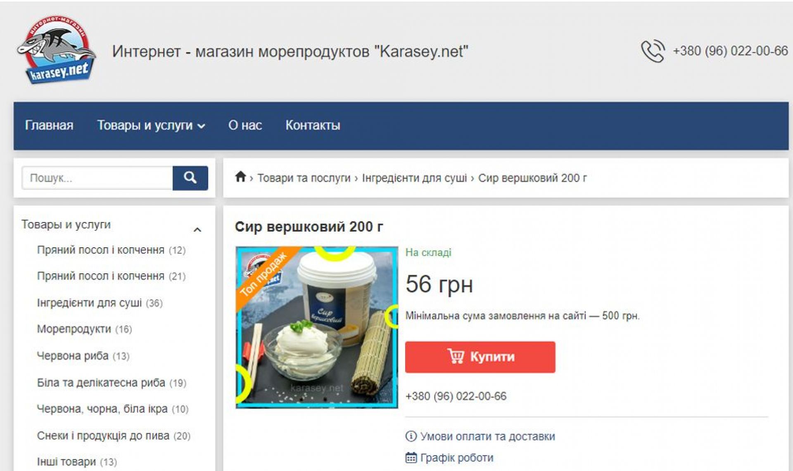Click the Пошук search input field

[x=97, y=178]
